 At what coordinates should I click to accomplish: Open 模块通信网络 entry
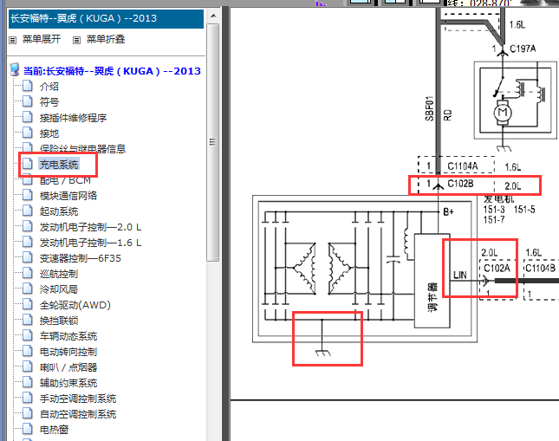[x=68, y=196]
